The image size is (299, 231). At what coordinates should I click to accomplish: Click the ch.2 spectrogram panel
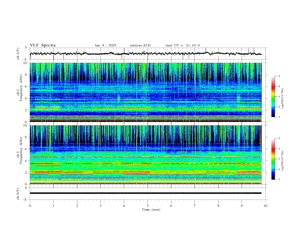(x=145, y=155)
